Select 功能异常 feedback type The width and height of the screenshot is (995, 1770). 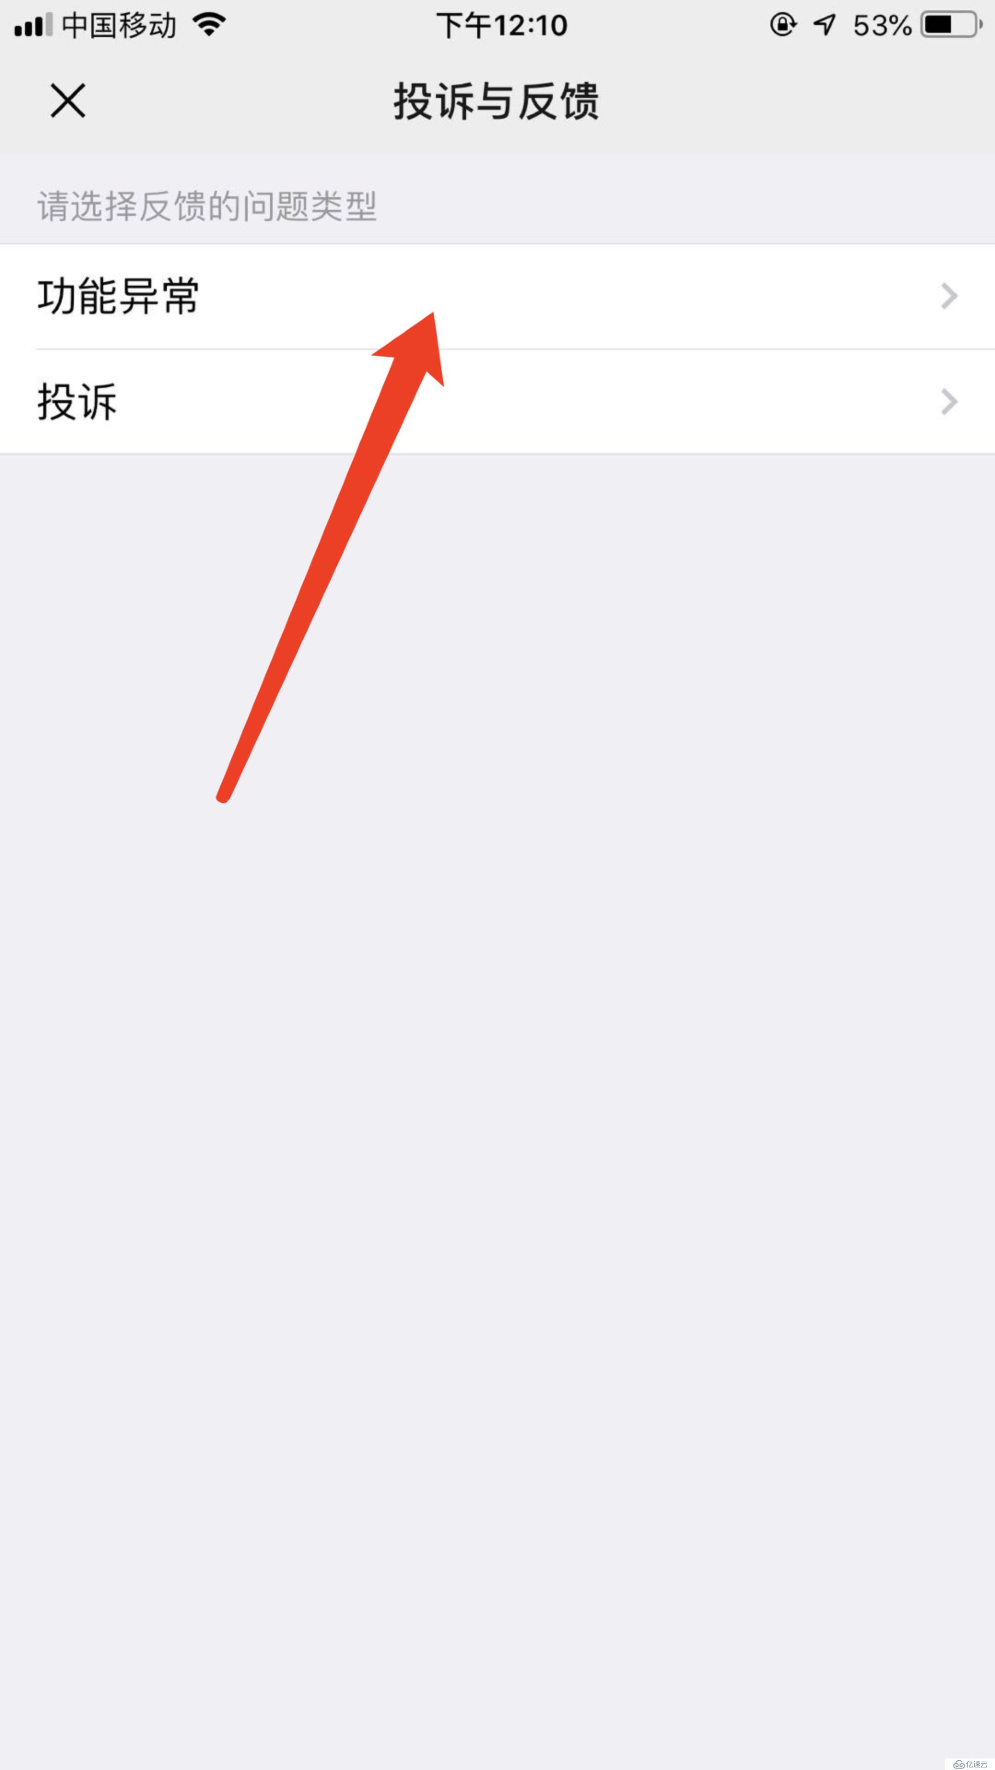pyautogui.click(x=497, y=295)
